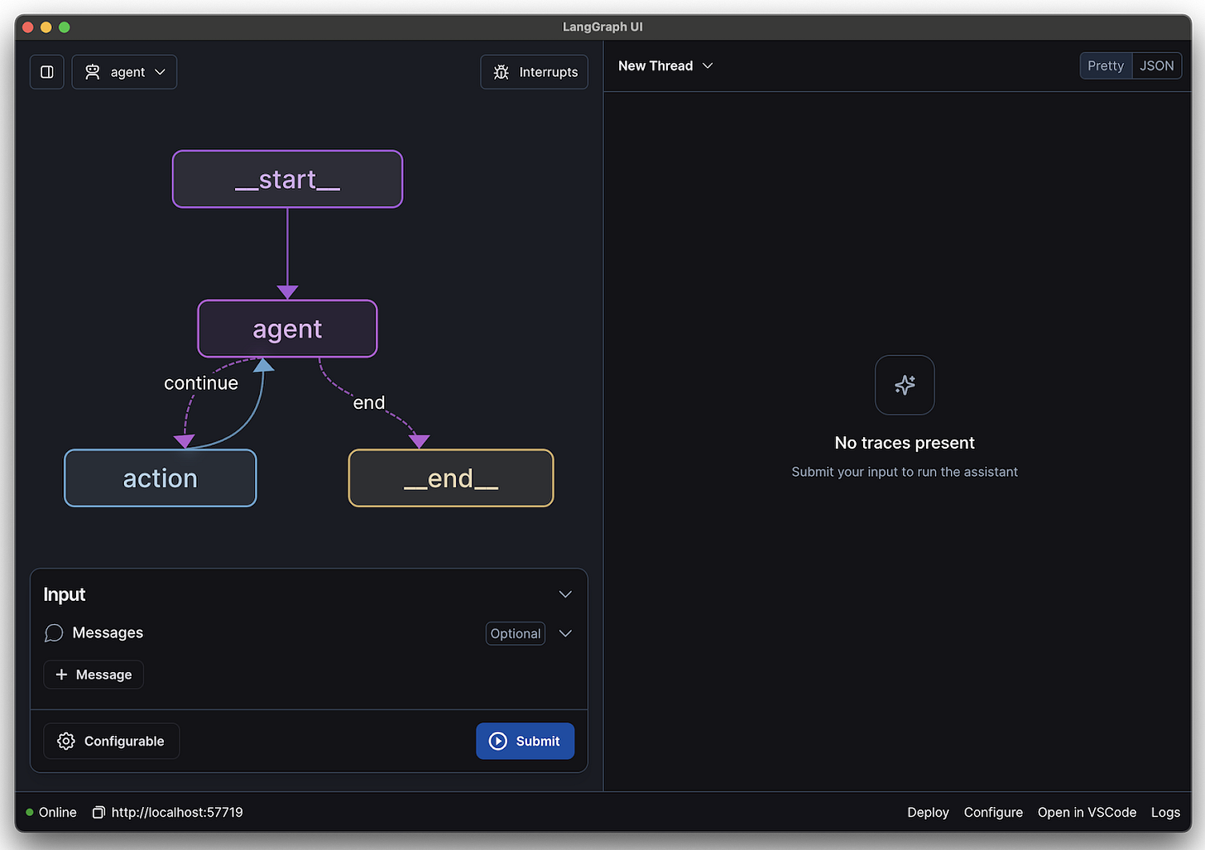Click the http://localhost:57719 address
The height and width of the screenshot is (850, 1205).
pyautogui.click(x=177, y=812)
